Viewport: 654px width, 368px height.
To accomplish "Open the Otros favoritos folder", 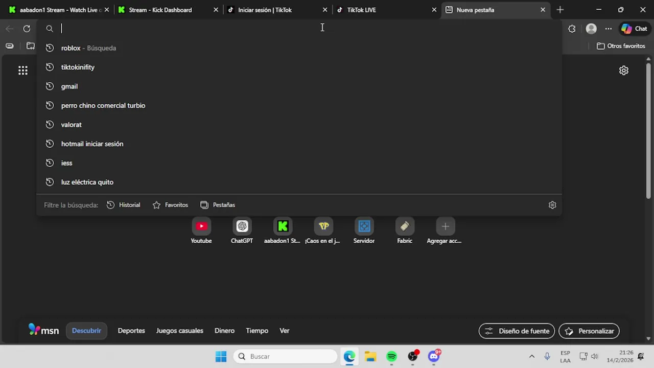I will (x=621, y=46).
